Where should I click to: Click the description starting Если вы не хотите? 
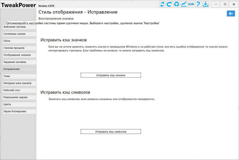coord(138,49)
